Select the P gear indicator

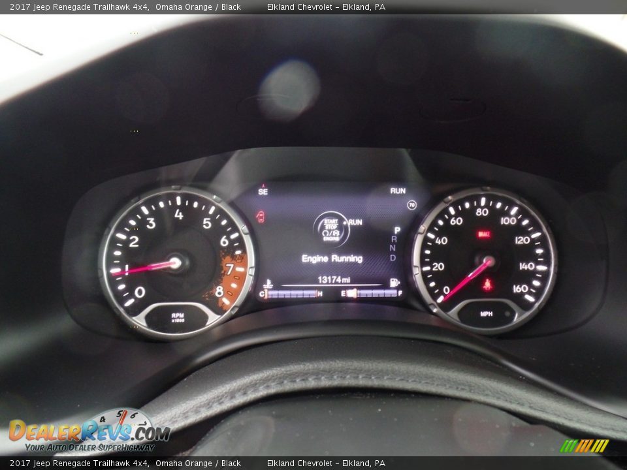coord(396,230)
